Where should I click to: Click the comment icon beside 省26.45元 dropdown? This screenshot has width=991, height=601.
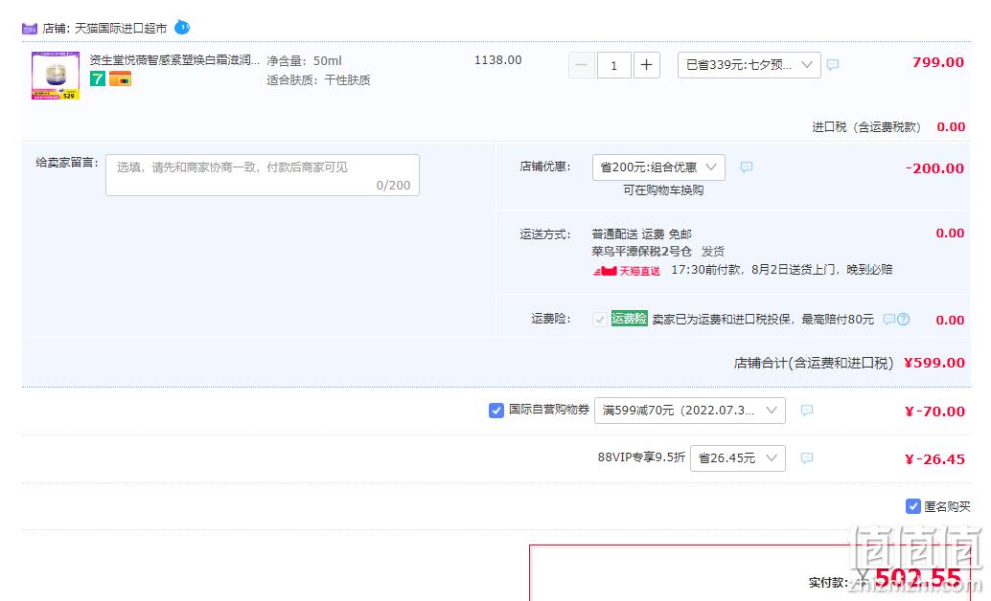click(x=806, y=458)
